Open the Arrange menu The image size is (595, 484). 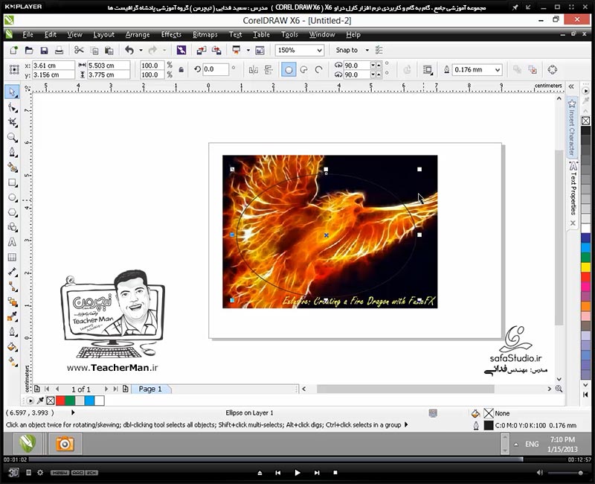click(x=138, y=34)
